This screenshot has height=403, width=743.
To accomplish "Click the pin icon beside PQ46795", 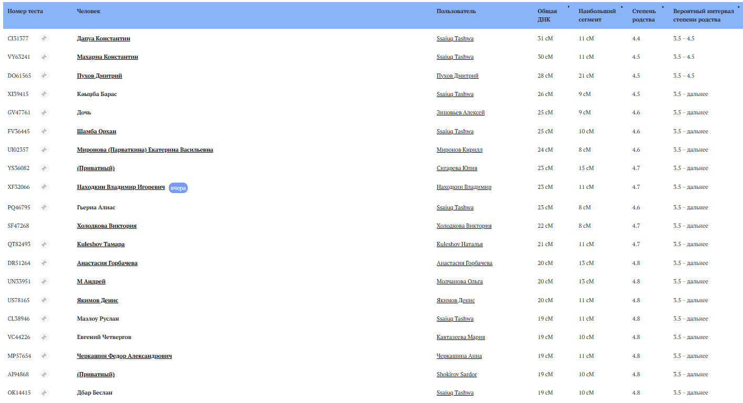I will click(x=45, y=207).
